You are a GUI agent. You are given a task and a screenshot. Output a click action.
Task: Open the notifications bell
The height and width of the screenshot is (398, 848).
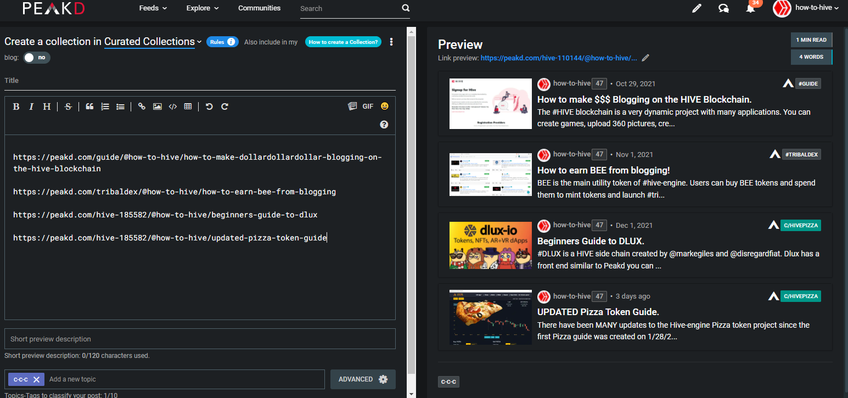coord(750,8)
